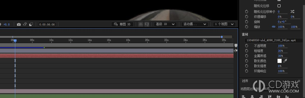Image resolution: width=305 pixels, height=98 pixels.
Task: Click the second 缩放 100% value
Action: 294,27
